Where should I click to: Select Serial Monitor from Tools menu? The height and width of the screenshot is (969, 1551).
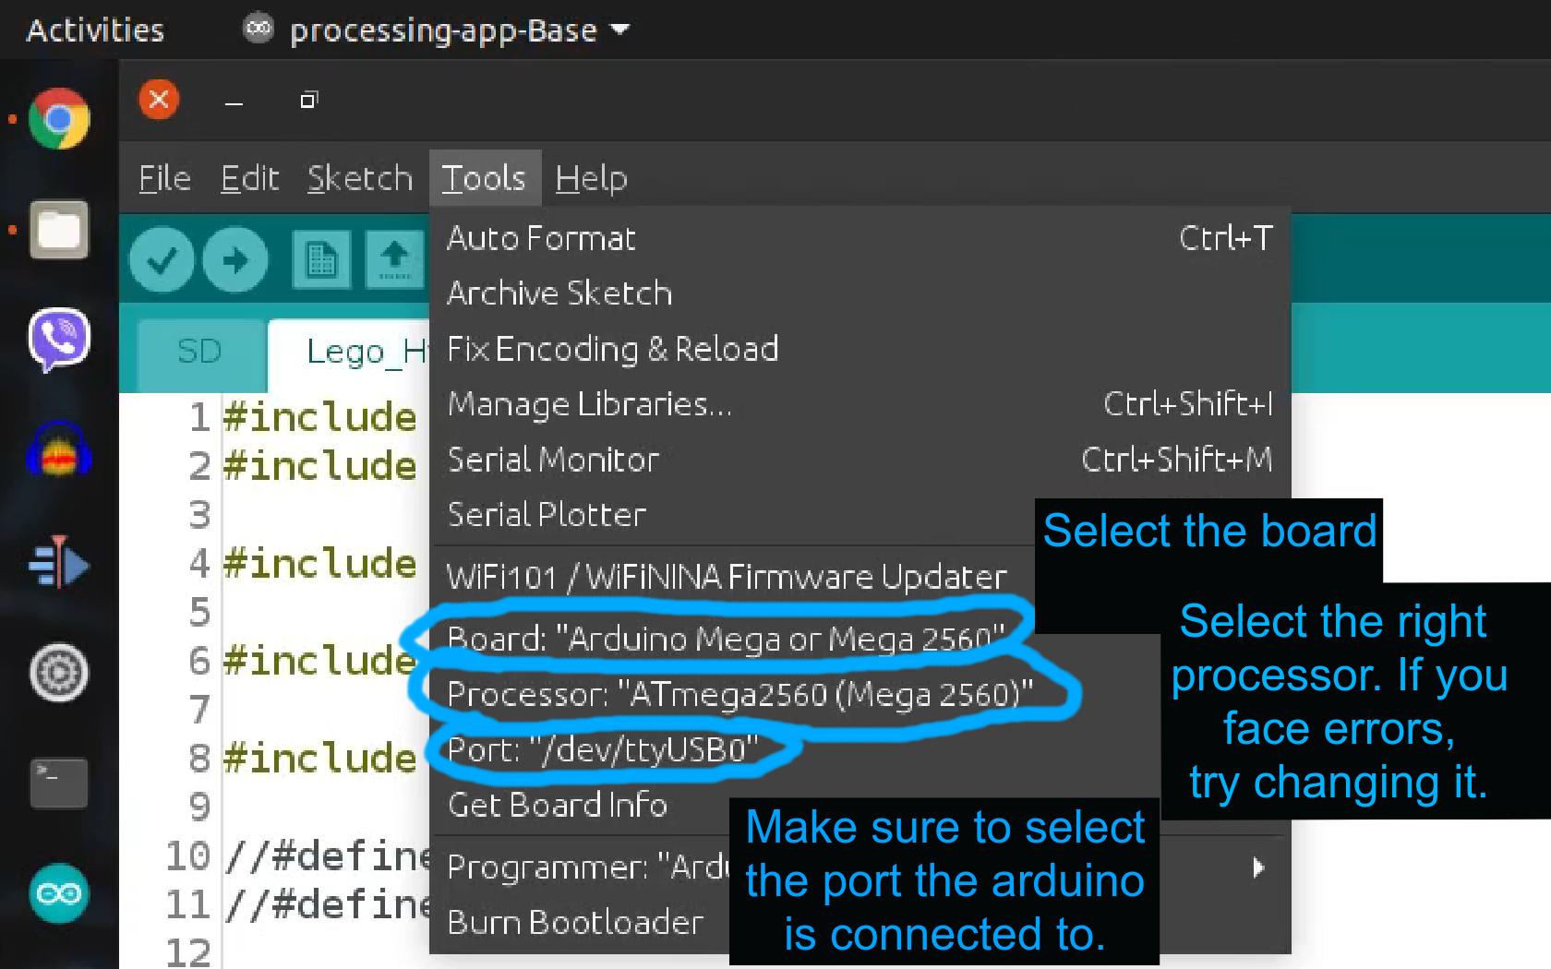point(554,460)
